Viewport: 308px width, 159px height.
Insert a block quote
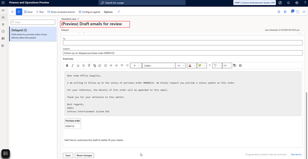click(x=122, y=66)
